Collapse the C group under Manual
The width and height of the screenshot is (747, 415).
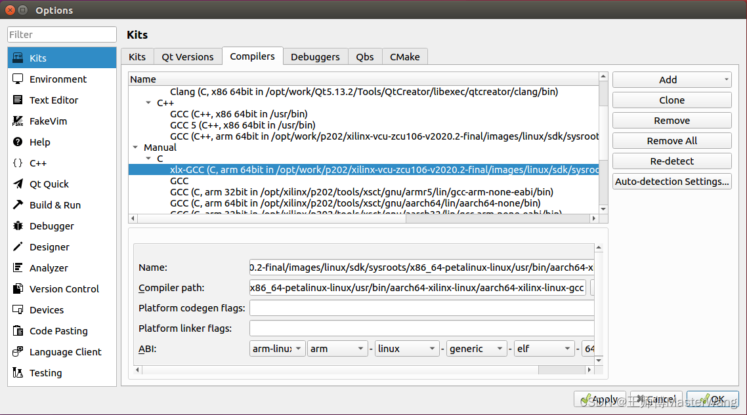point(148,159)
